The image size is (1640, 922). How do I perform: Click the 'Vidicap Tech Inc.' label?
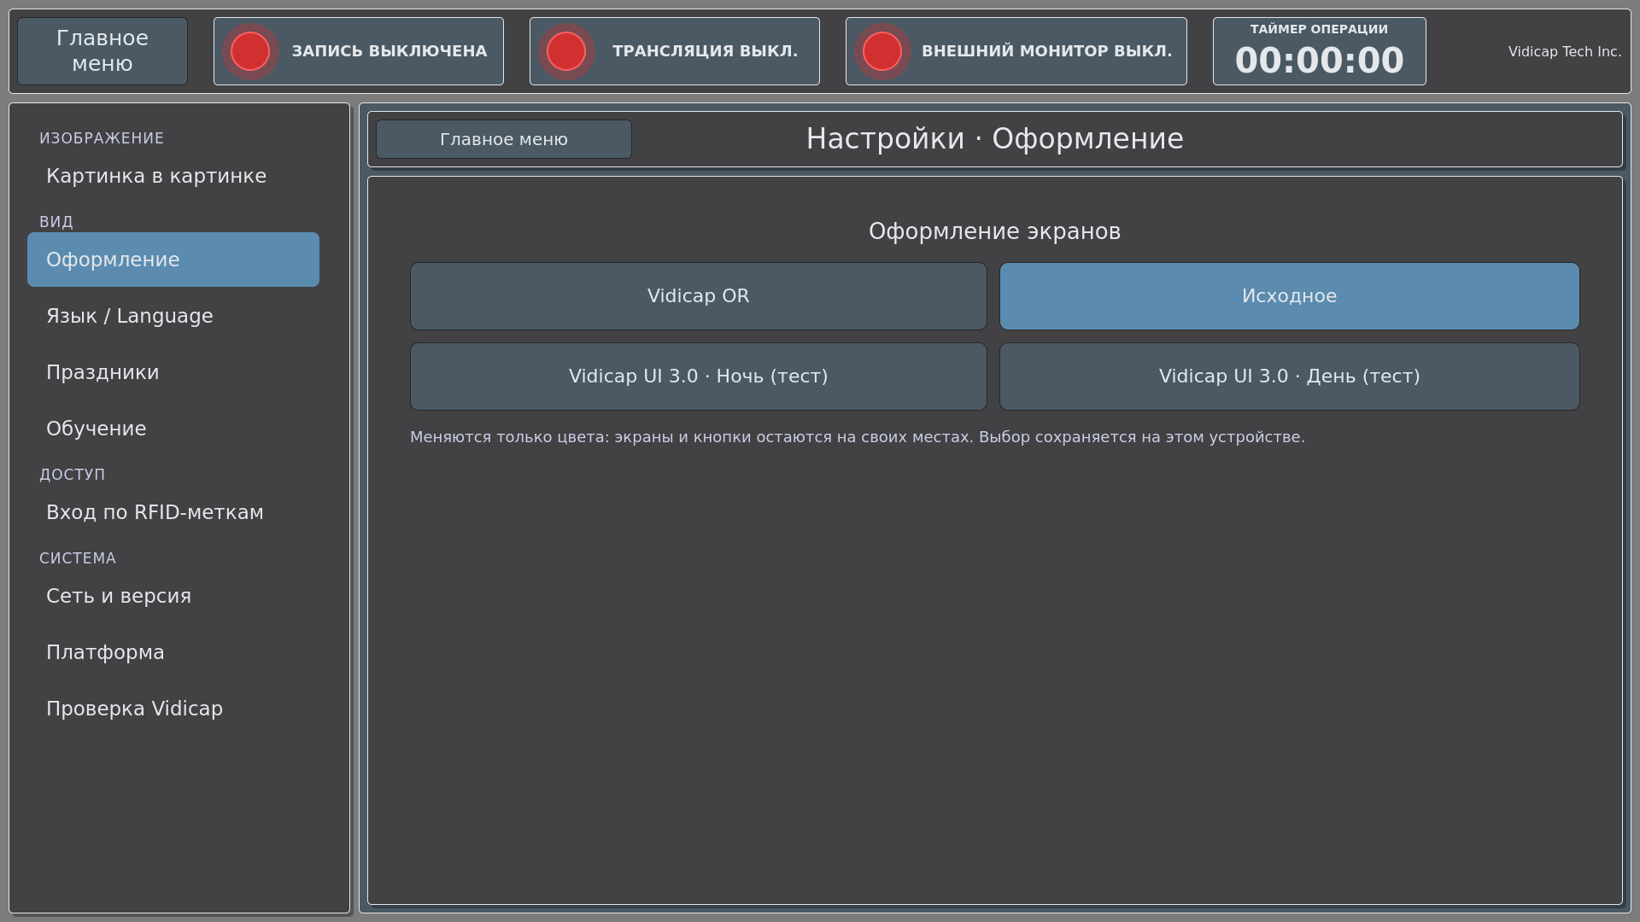[x=1565, y=51]
